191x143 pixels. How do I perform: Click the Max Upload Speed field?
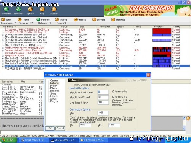[x=103, y=97]
